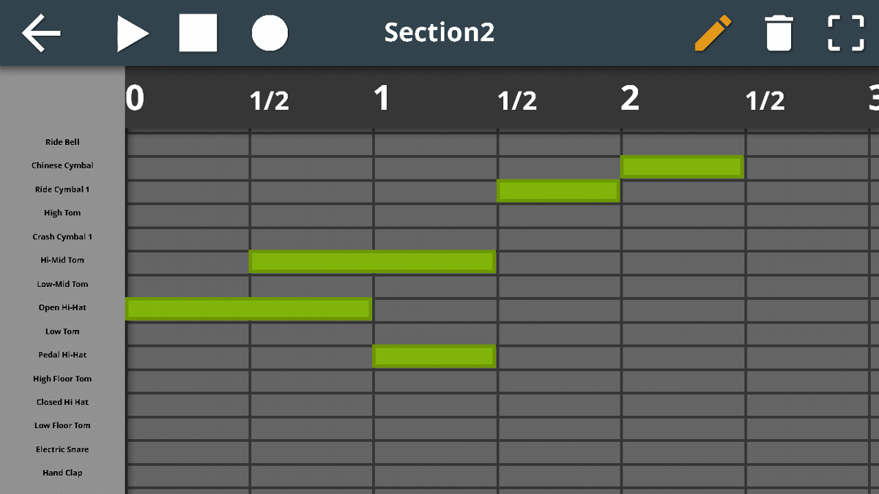Select the Ride Bell track label
Image resolution: width=879 pixels, height=494 pixels.
coord(62,141)
